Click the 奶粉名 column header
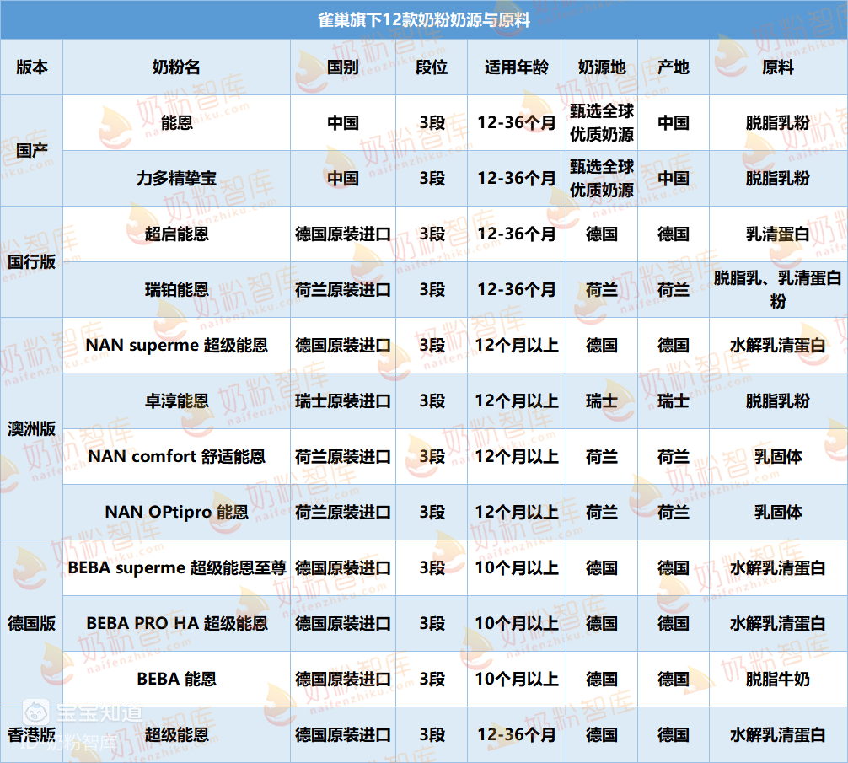 tap(176, 67)
